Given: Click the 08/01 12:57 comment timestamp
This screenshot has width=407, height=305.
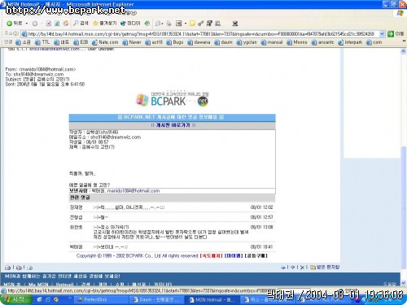Looking at the screenshot, I should 261,217.
